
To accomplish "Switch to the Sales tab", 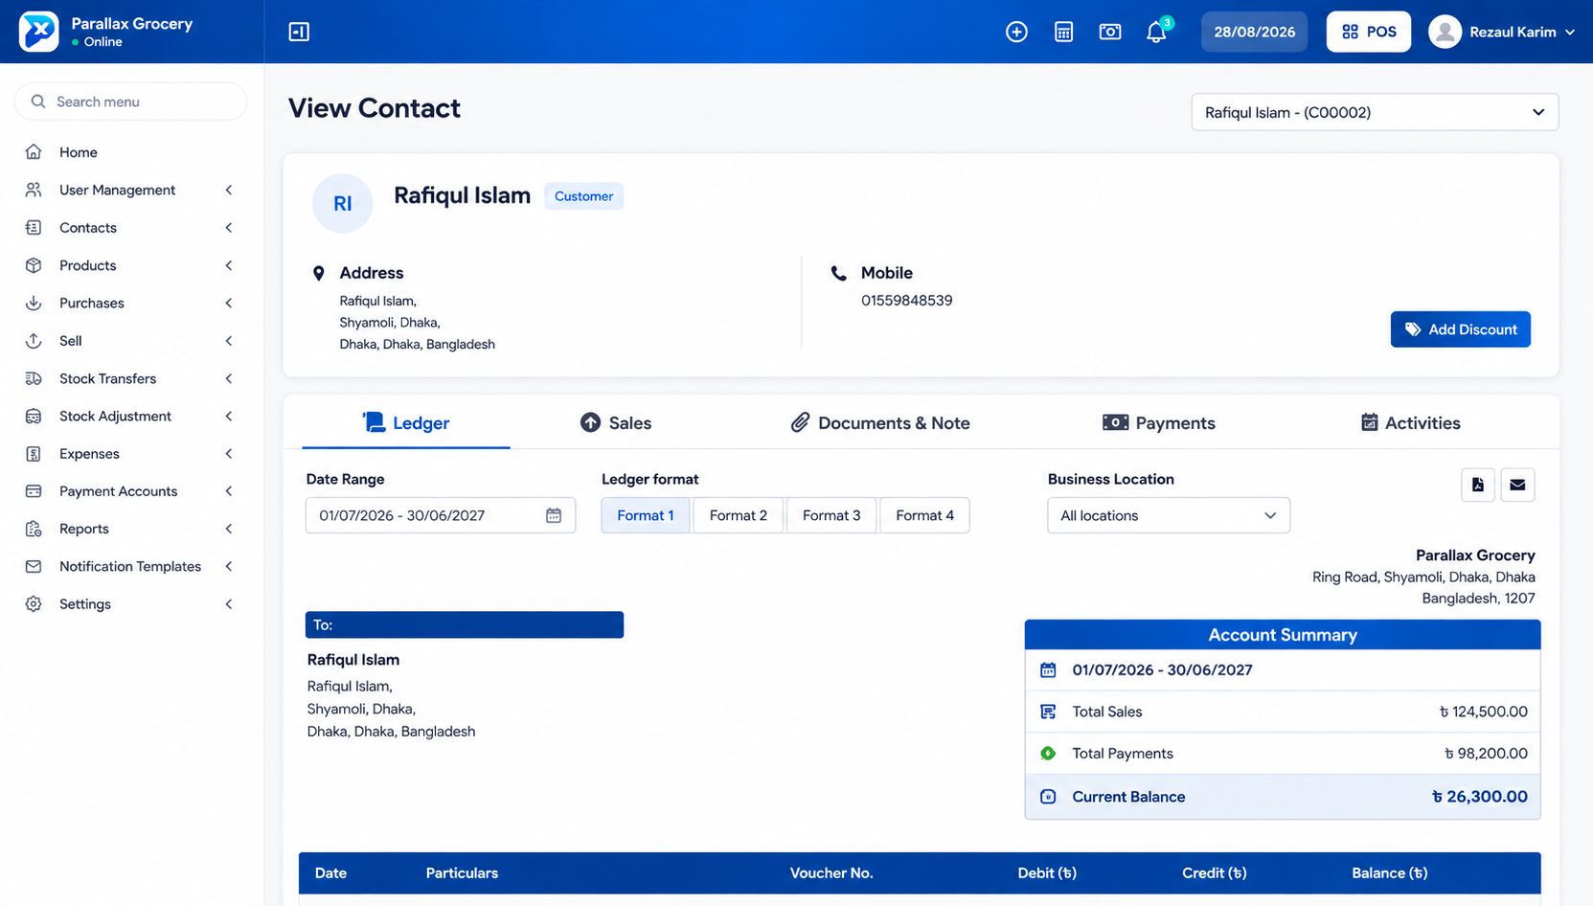I will pyautogui.click(x=615, y=423).
